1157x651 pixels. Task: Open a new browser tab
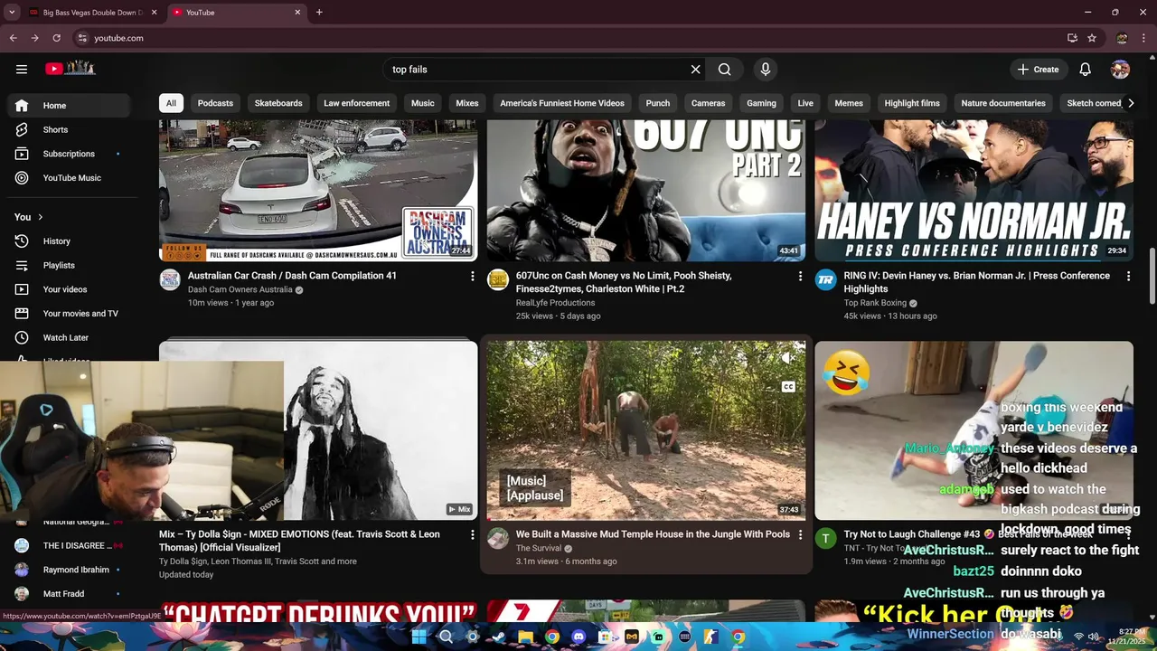click(x=319, y=13)
